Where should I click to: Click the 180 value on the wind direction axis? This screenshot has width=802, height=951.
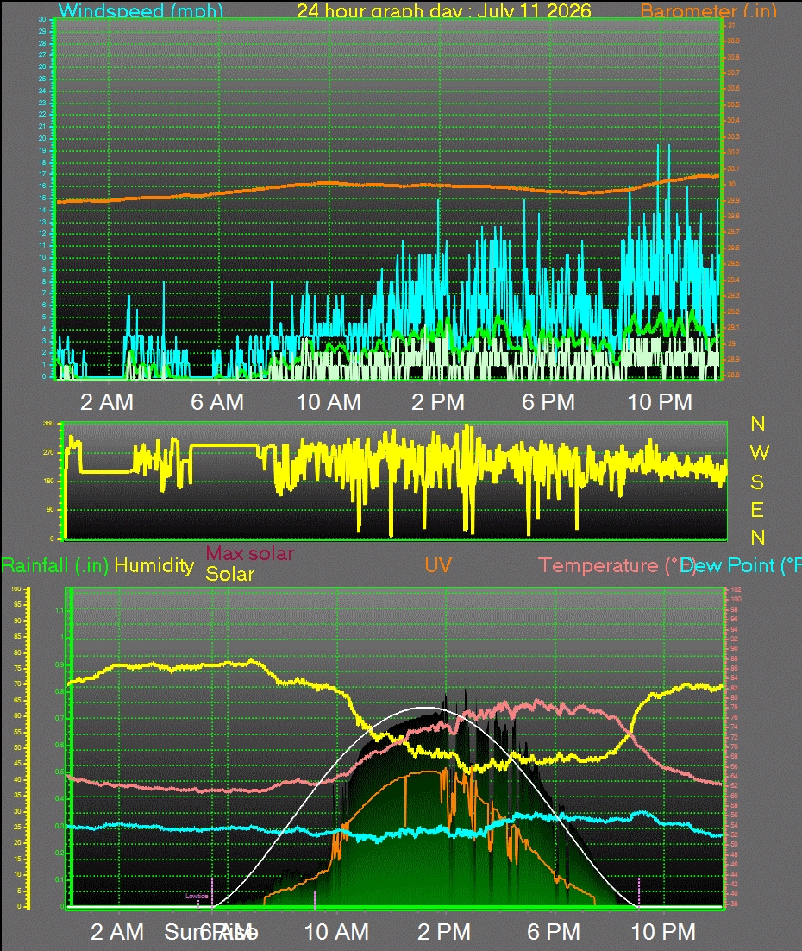coord(48,481)
